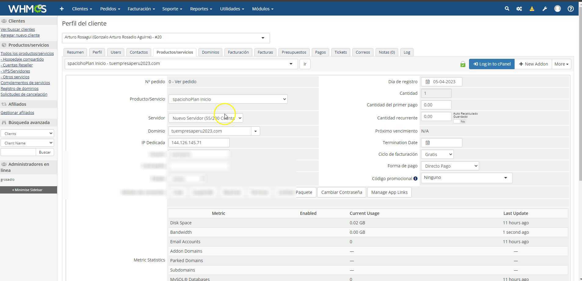Expand the Ciclo de facturación dropdown
Image resolution: width=582 pixels, height=281 pixels.
[437, 155]
